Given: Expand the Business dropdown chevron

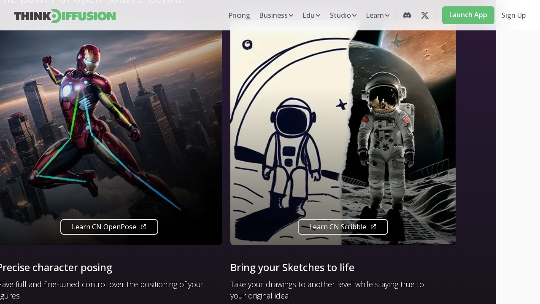Looking at the screenshot, I should (291, 16).
